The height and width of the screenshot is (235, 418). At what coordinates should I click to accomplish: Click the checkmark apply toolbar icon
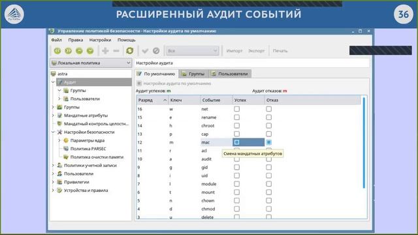point(145,51)
